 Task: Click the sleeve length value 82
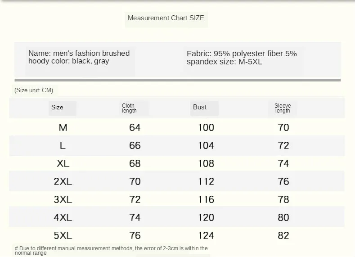[283, 235]
